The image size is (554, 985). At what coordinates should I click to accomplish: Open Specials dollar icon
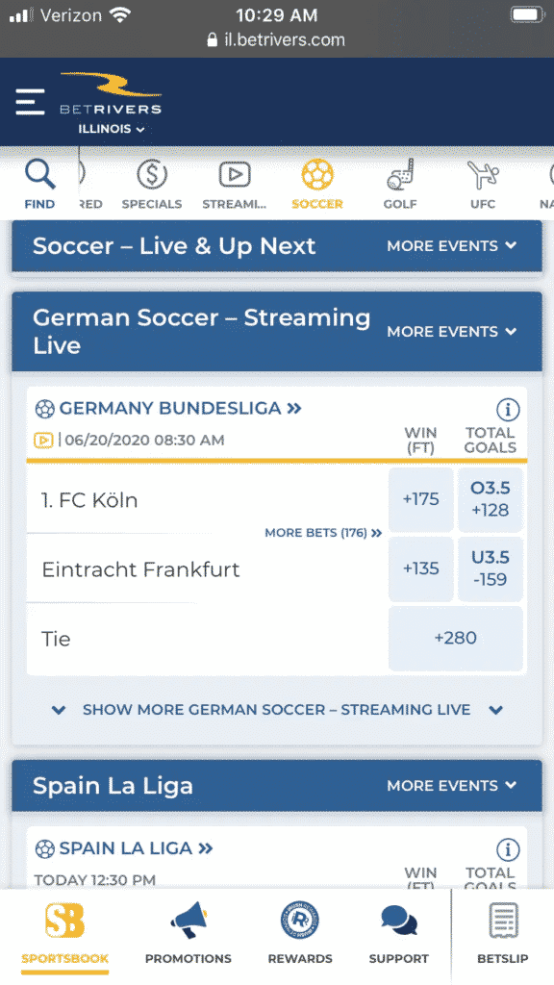coord(152,175)
